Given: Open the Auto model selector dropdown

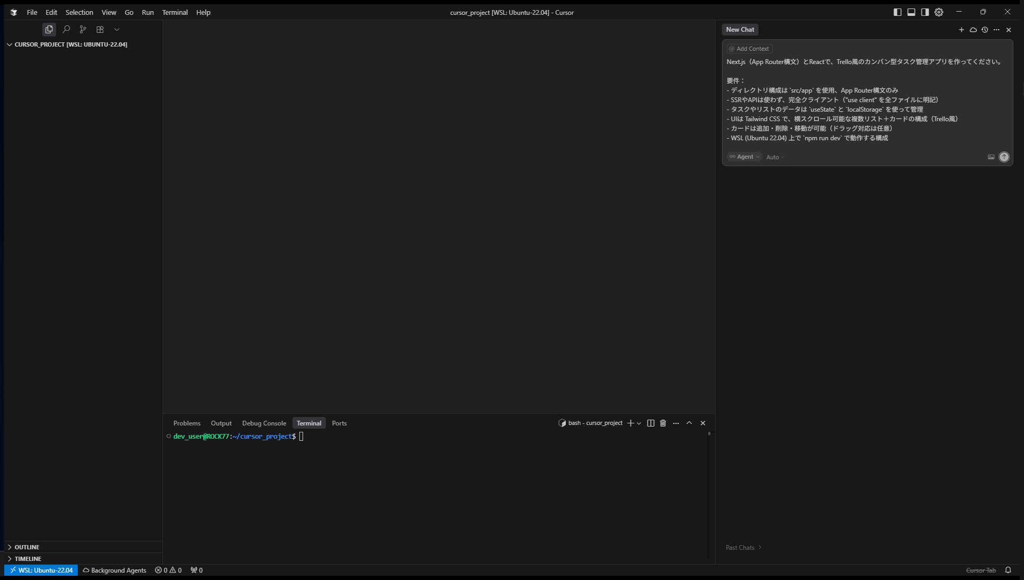Looking at the screenshot, I should 775,157.
